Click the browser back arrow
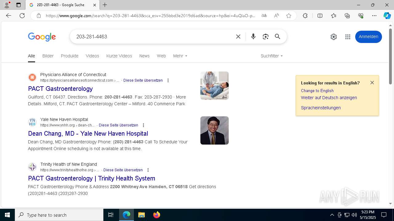394x221 pixels. (9, 16)
